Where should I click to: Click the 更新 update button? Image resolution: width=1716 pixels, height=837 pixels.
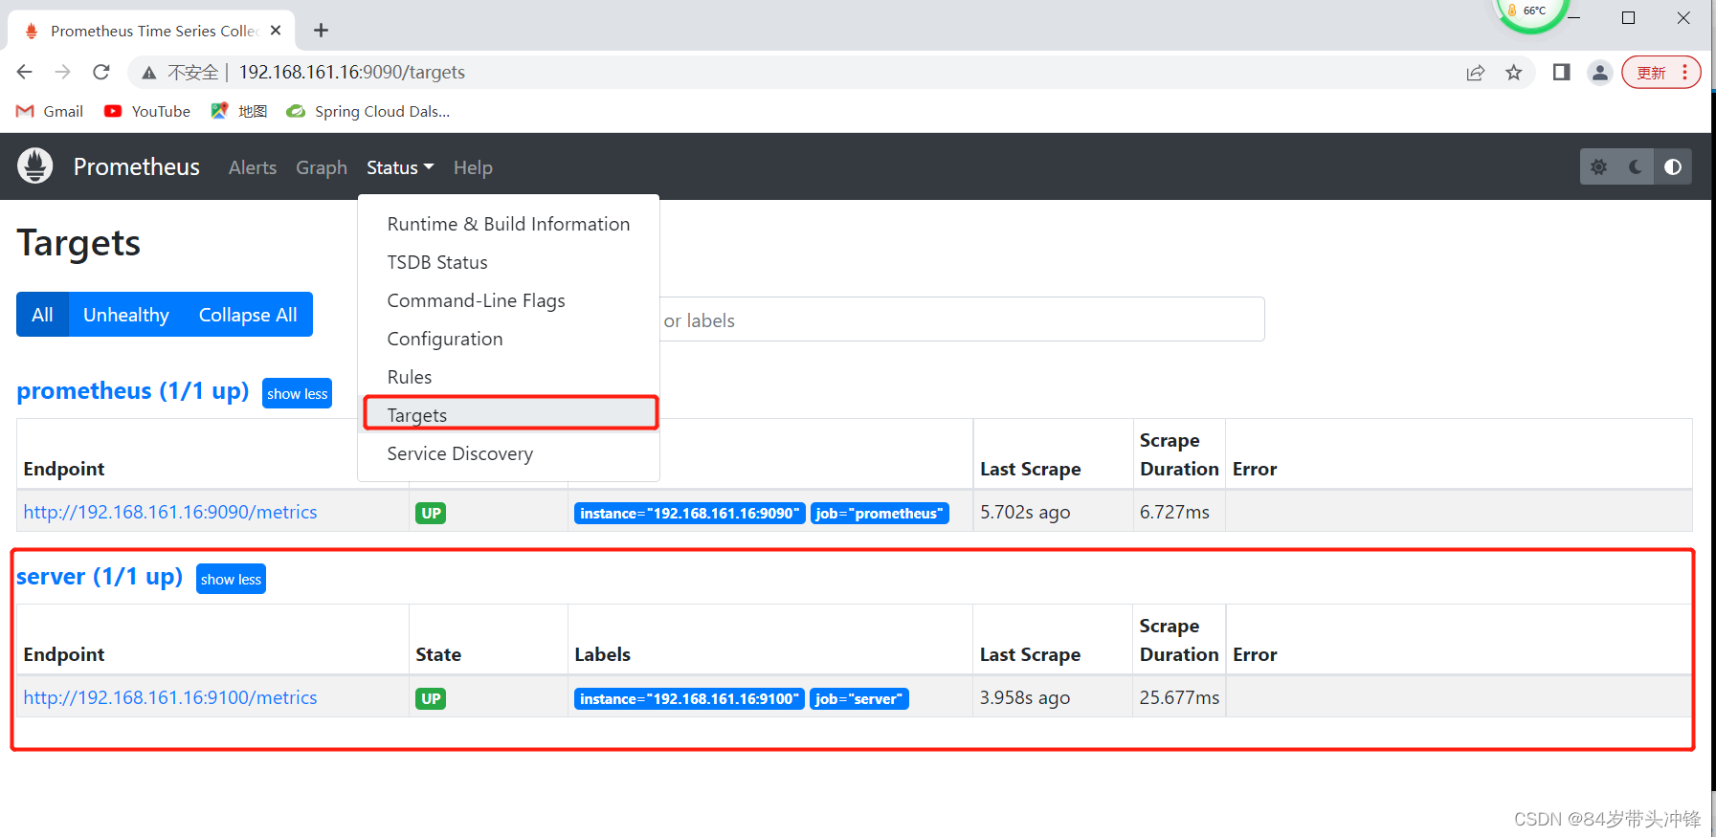1660,73
